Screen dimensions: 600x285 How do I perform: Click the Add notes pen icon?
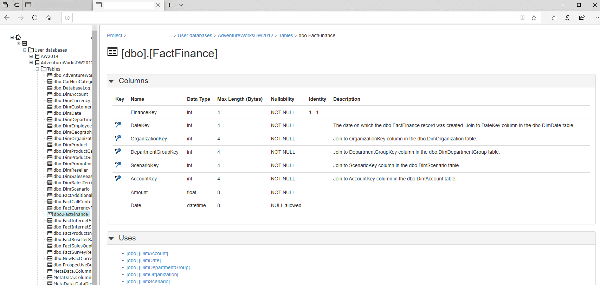click(x=568, y=18)
